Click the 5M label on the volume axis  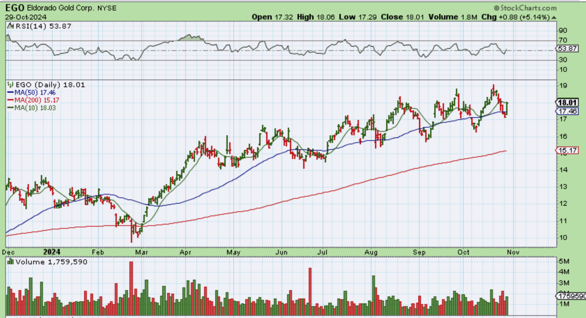click(564, 261)
